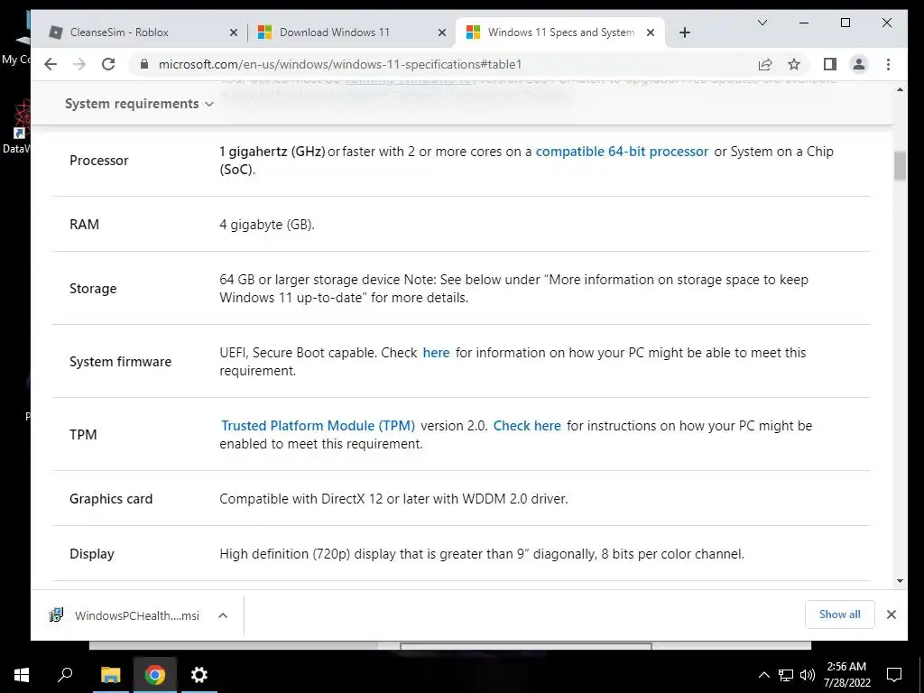The width and height of the screenshot is (924, 693).
Task: Open network status tray icon
Action: coord(786,675)
